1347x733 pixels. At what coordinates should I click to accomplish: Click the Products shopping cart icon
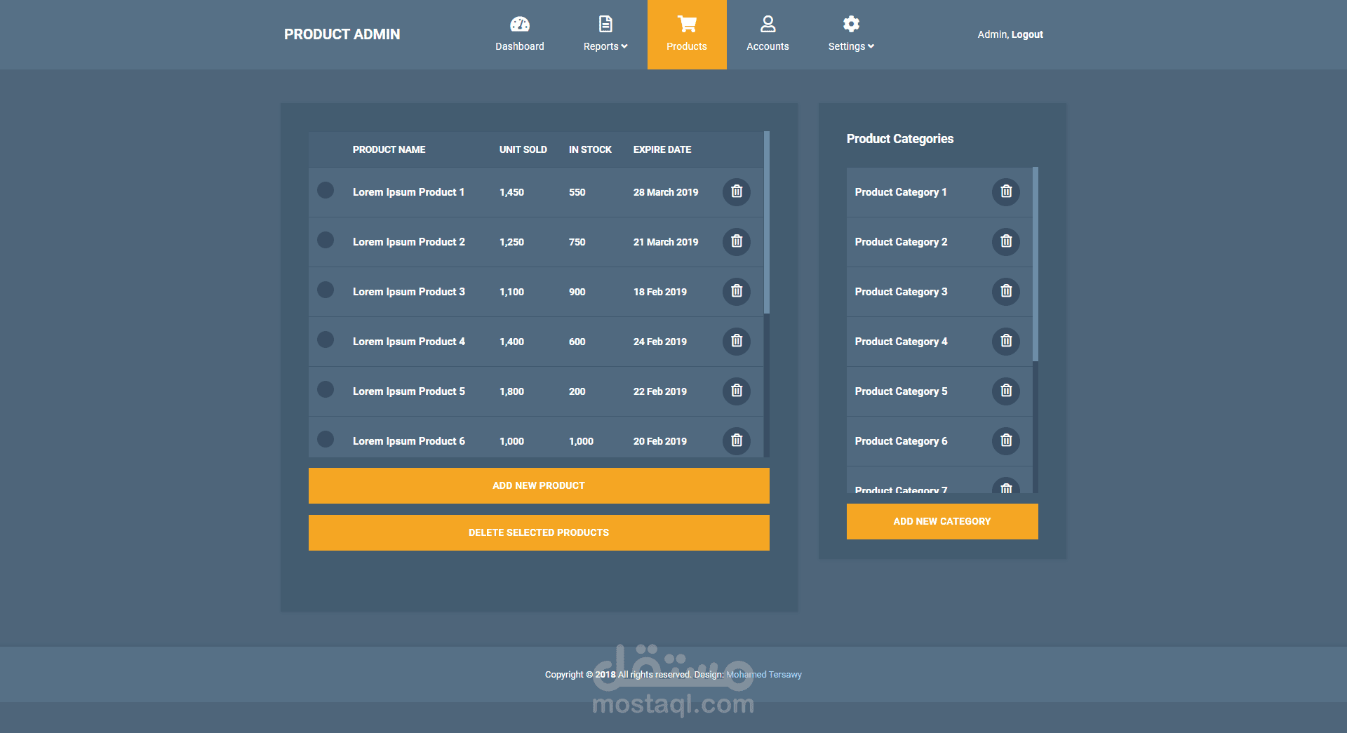tap(687, 25)
